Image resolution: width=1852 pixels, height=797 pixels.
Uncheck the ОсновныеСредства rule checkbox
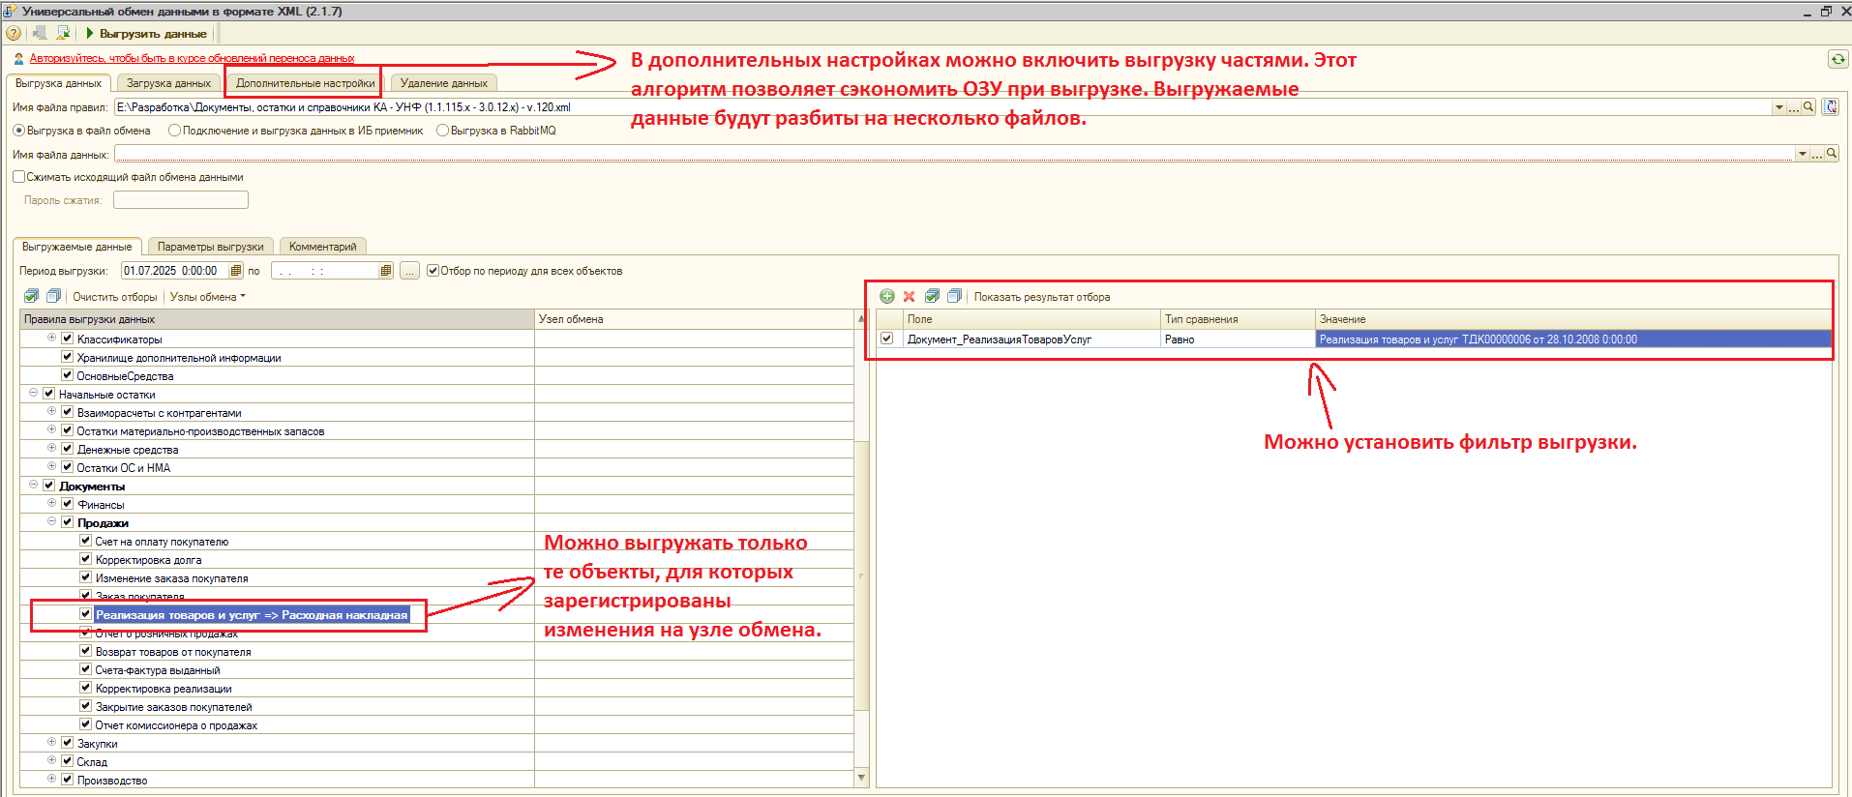tap(68, 375)
